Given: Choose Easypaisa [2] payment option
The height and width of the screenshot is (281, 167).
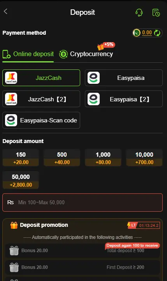Looking at the screenshot, I should pos(124,99).
